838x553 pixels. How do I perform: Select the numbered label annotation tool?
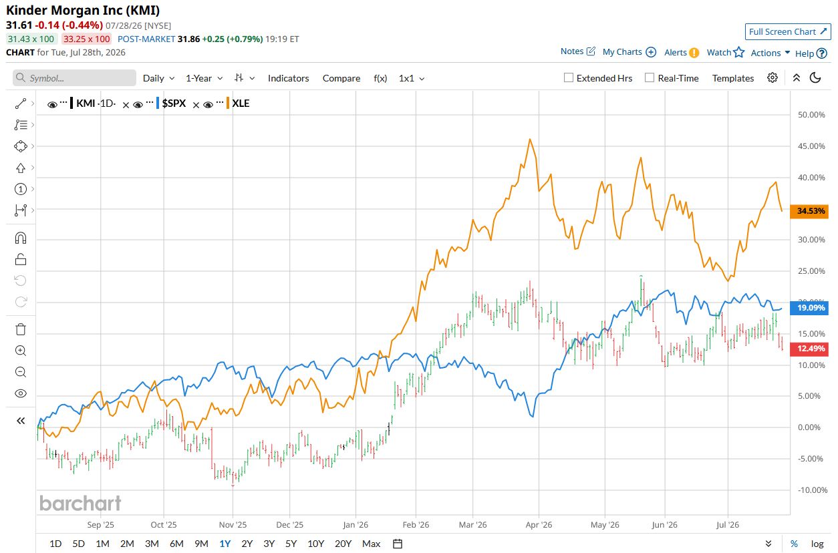tap(20, 189)
